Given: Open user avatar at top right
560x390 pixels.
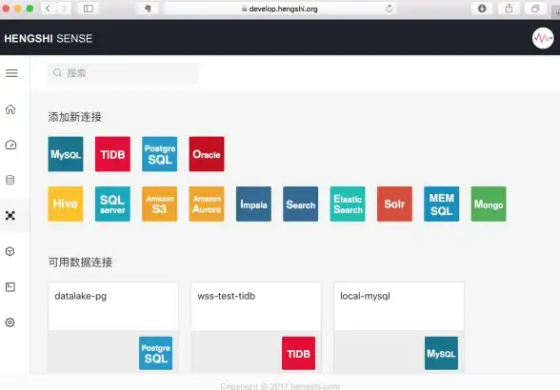Looking at the screenshot, I should [x=543, y=38].
